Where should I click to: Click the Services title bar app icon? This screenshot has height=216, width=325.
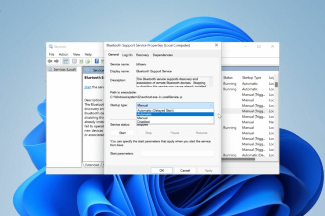tap(51, 46)
